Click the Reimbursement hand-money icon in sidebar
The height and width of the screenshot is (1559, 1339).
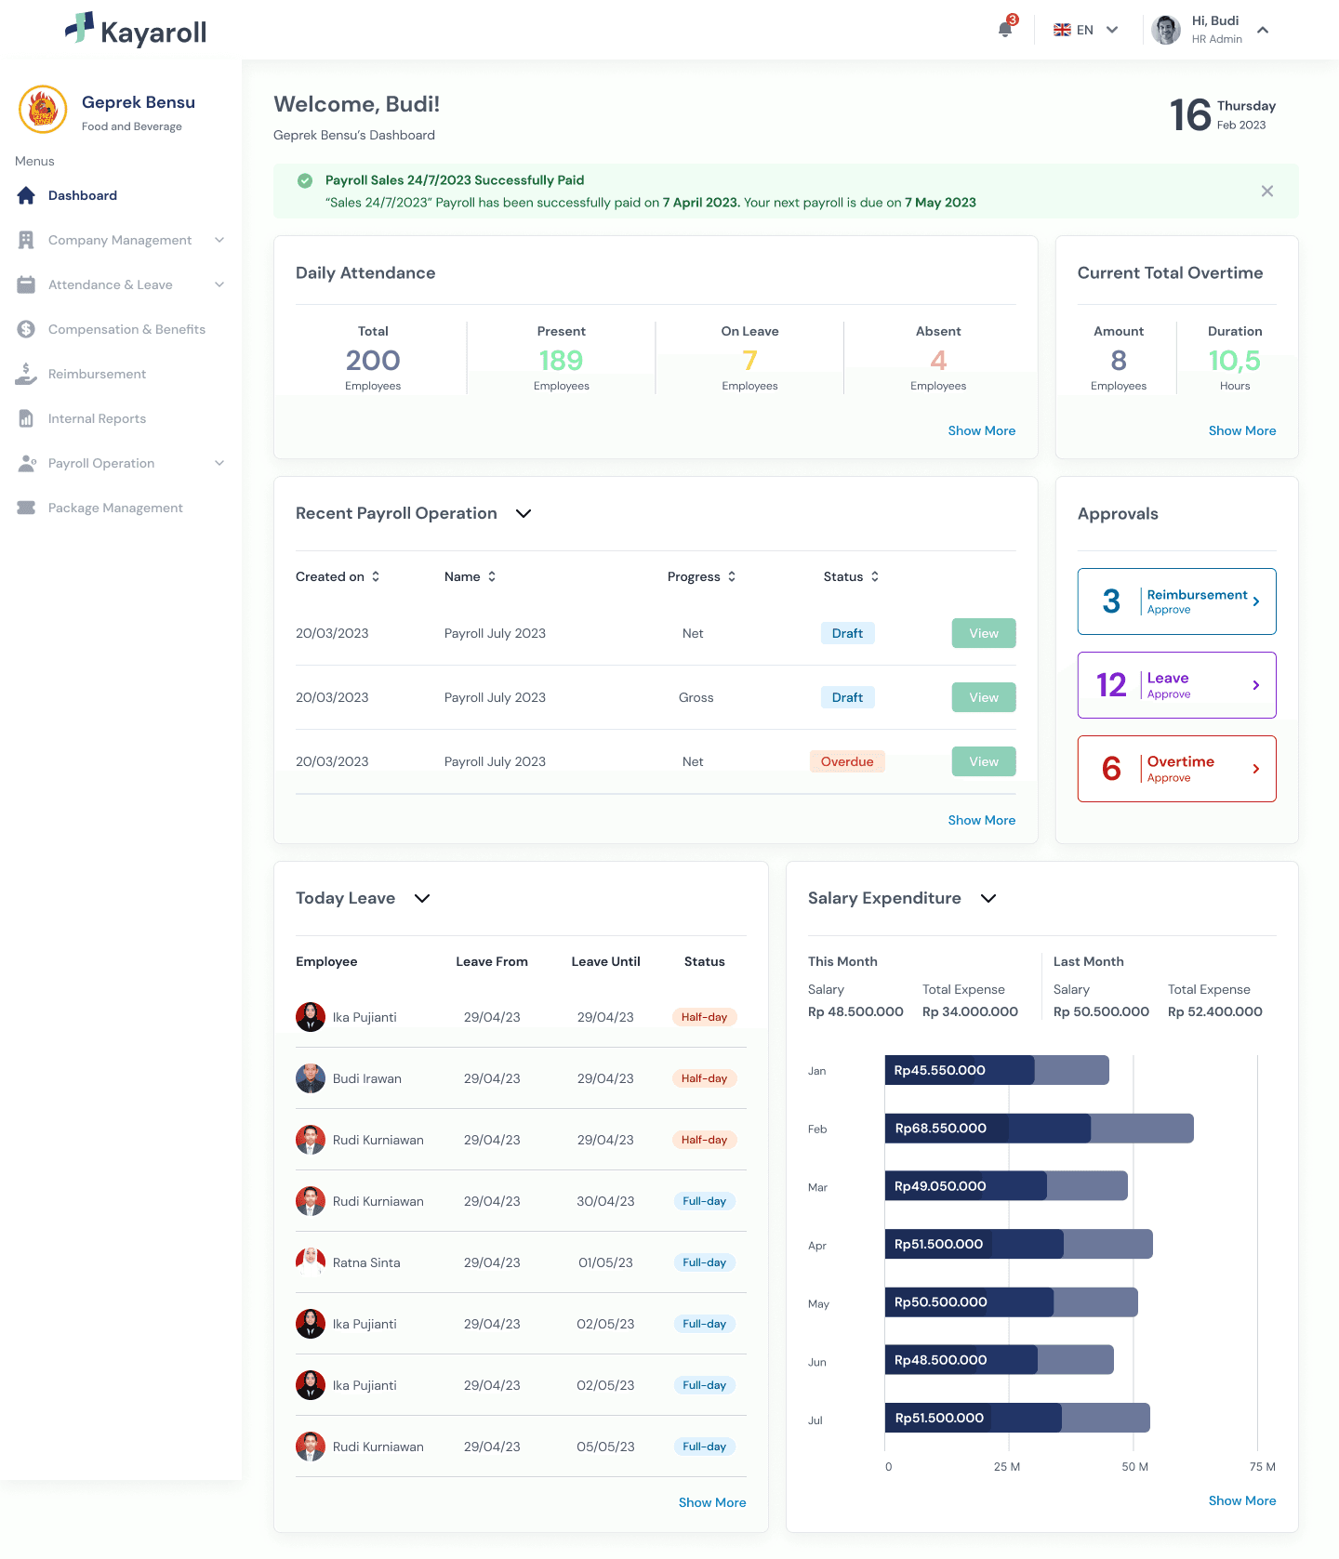[26, 374]
